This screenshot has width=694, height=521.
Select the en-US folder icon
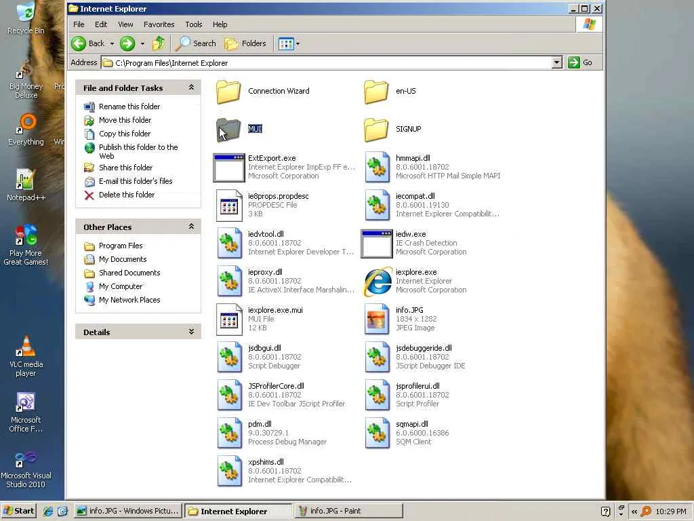[x=376, y=92]
